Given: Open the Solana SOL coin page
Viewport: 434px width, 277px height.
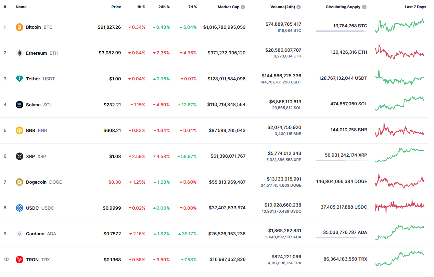Looking at the screenshot, I should pyautogui.click(x=39, y=105).
